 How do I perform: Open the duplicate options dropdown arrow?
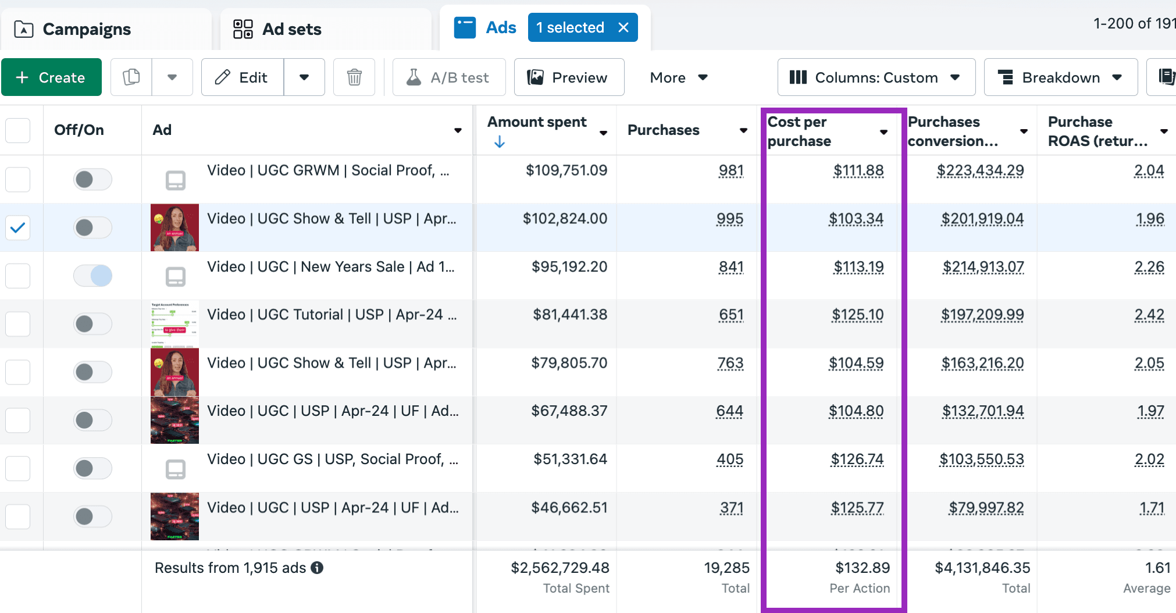pyautogui.click(x=172, y=77)
